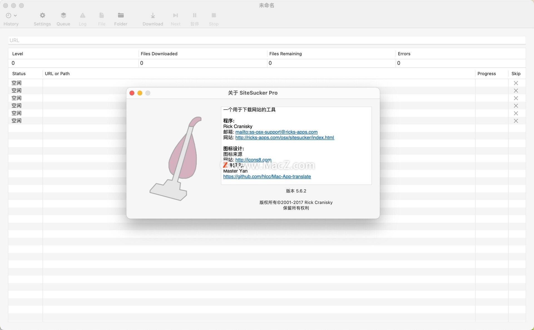Click the Master Yan translator name
The width and height of the screenshot is (534, 330).
(x=235, y=171)
